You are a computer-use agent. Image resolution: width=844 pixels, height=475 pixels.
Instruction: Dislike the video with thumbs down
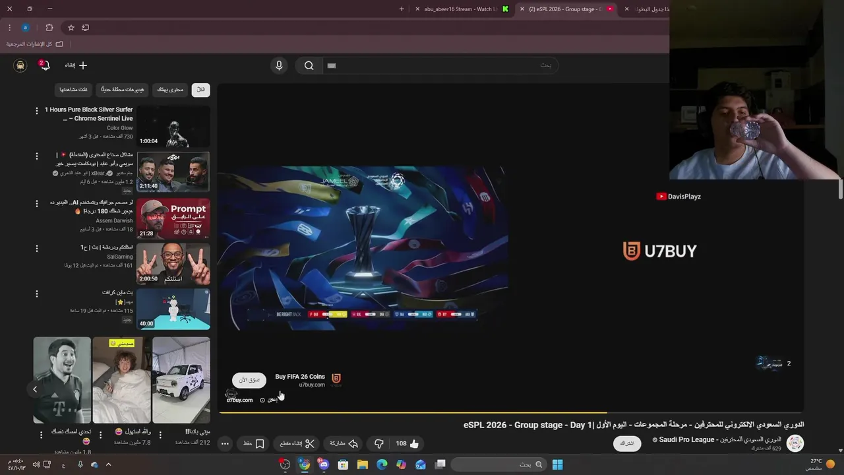click(378, 444)
